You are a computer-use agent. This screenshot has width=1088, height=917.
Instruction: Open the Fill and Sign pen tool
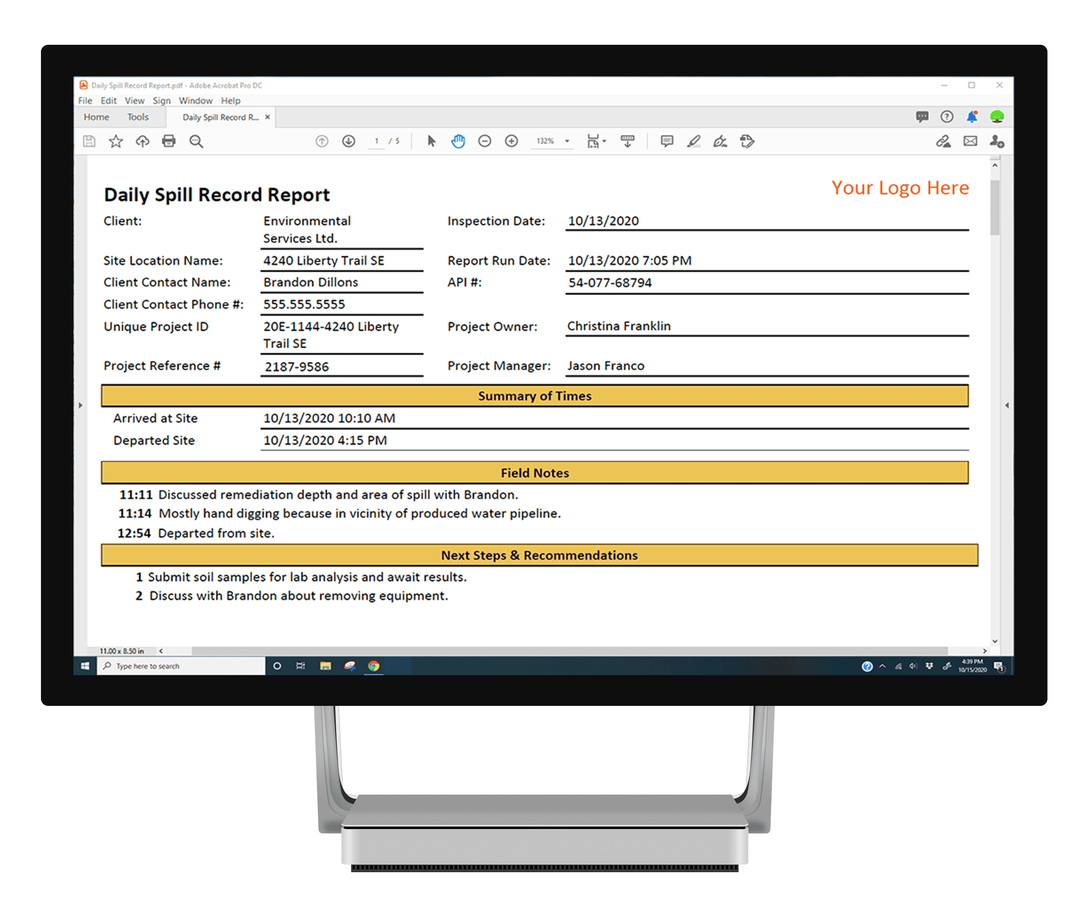pyautogui.click(x=720, y=141)
